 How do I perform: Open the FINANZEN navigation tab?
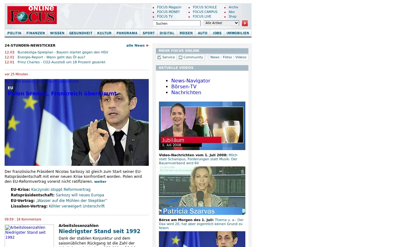click(36, 33)
